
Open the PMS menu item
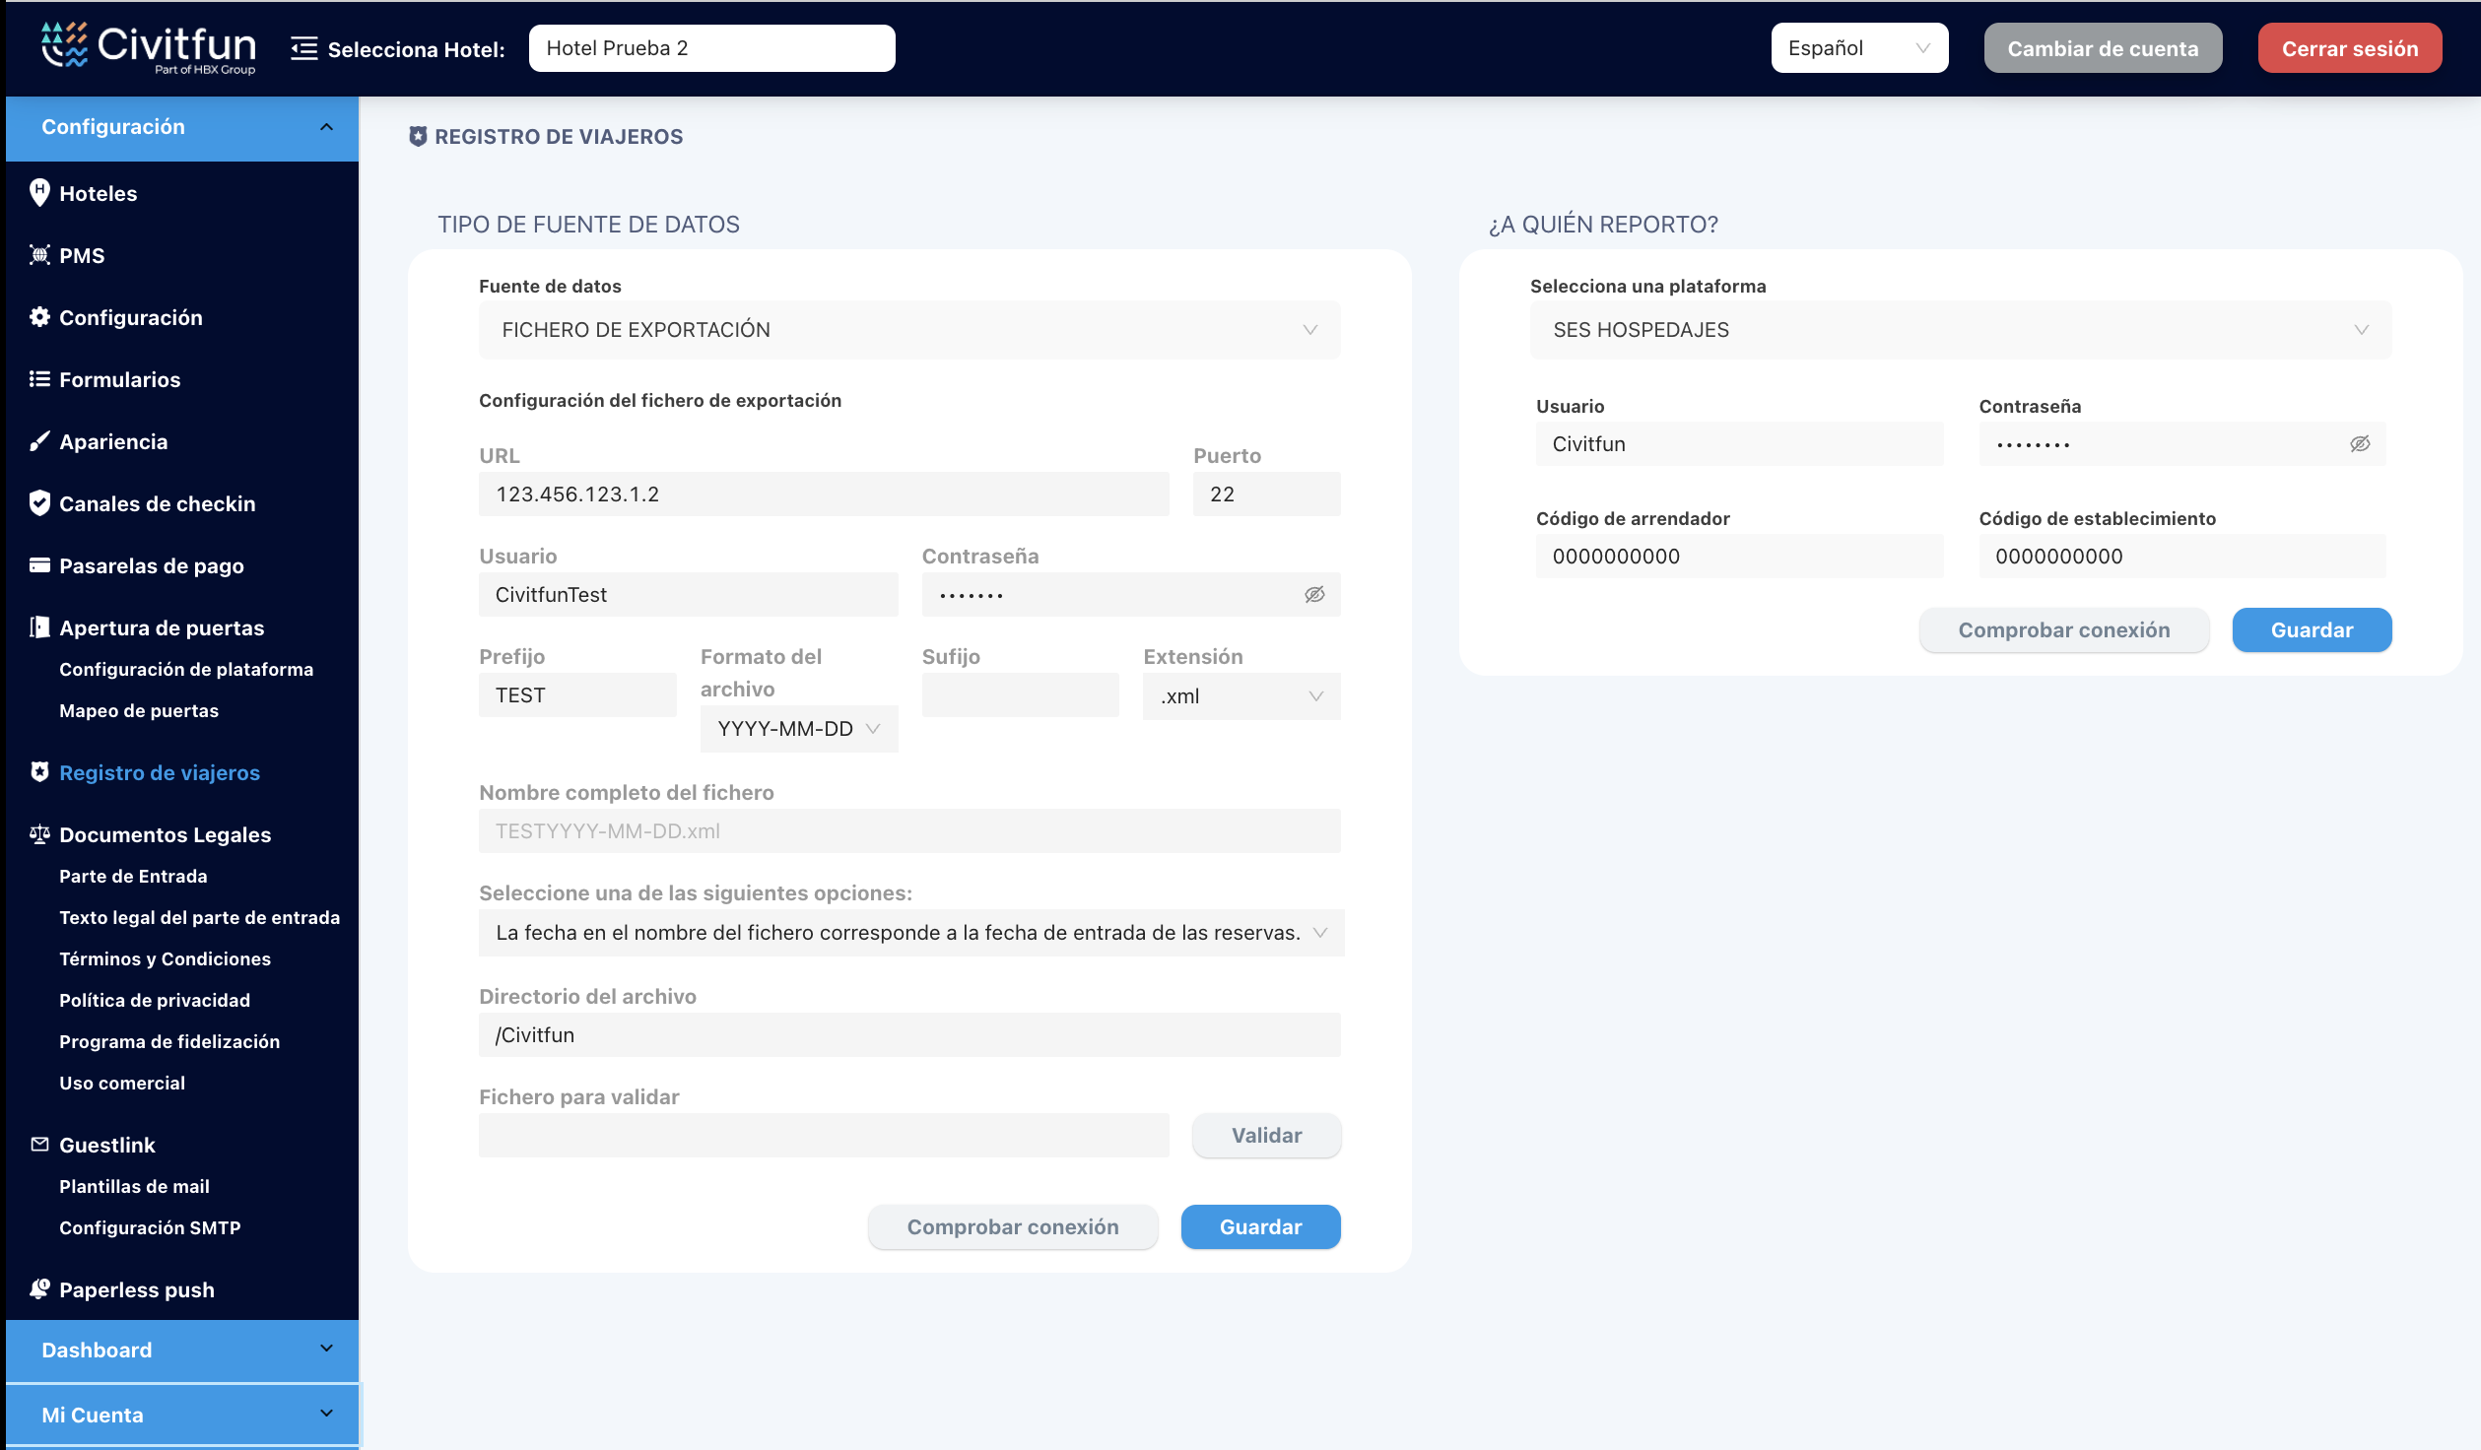click(x=82, y=256)
